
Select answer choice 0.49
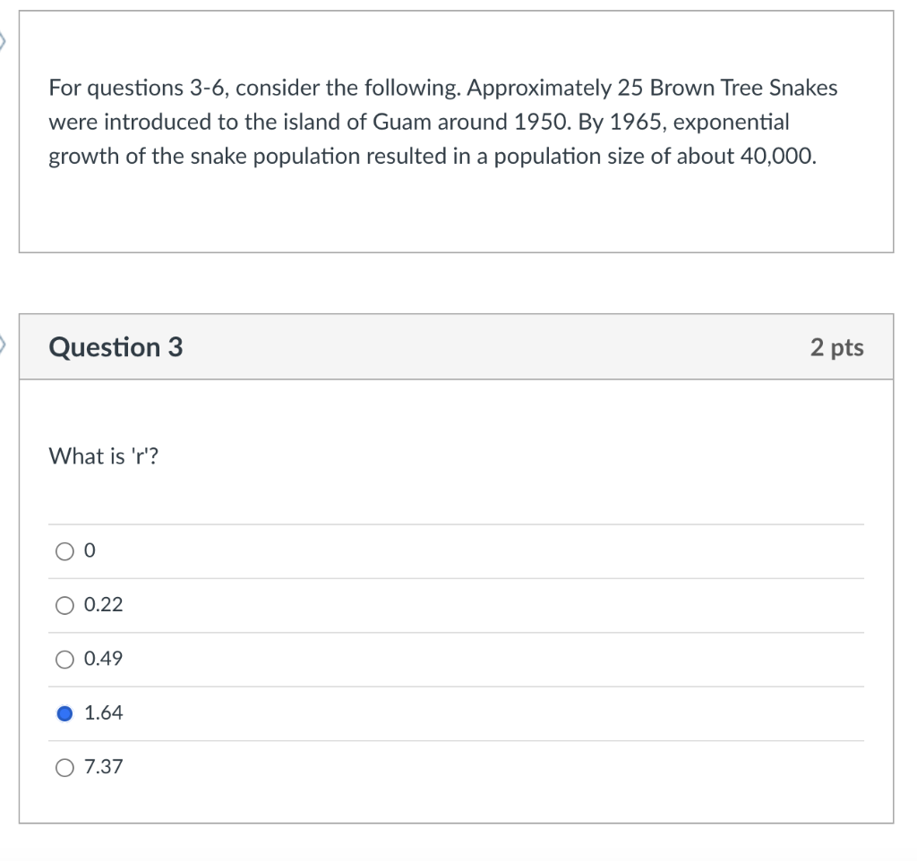coord(64,660)
